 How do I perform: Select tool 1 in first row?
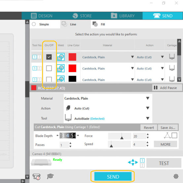click(x=35, y=57)
